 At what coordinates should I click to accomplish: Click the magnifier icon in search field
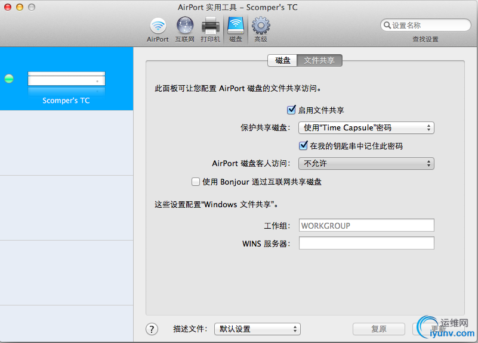point(387,25)
